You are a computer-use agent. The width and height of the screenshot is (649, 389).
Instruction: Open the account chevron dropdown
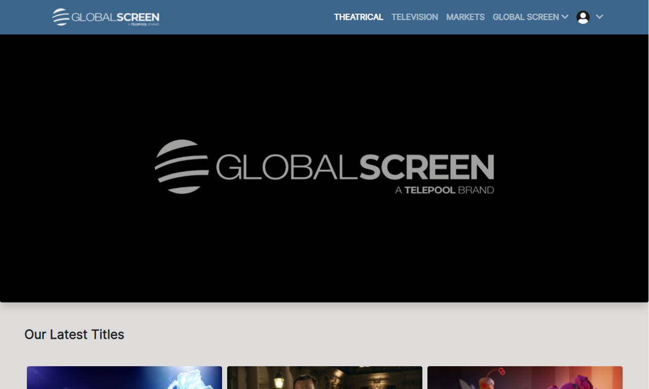(600, 17)
